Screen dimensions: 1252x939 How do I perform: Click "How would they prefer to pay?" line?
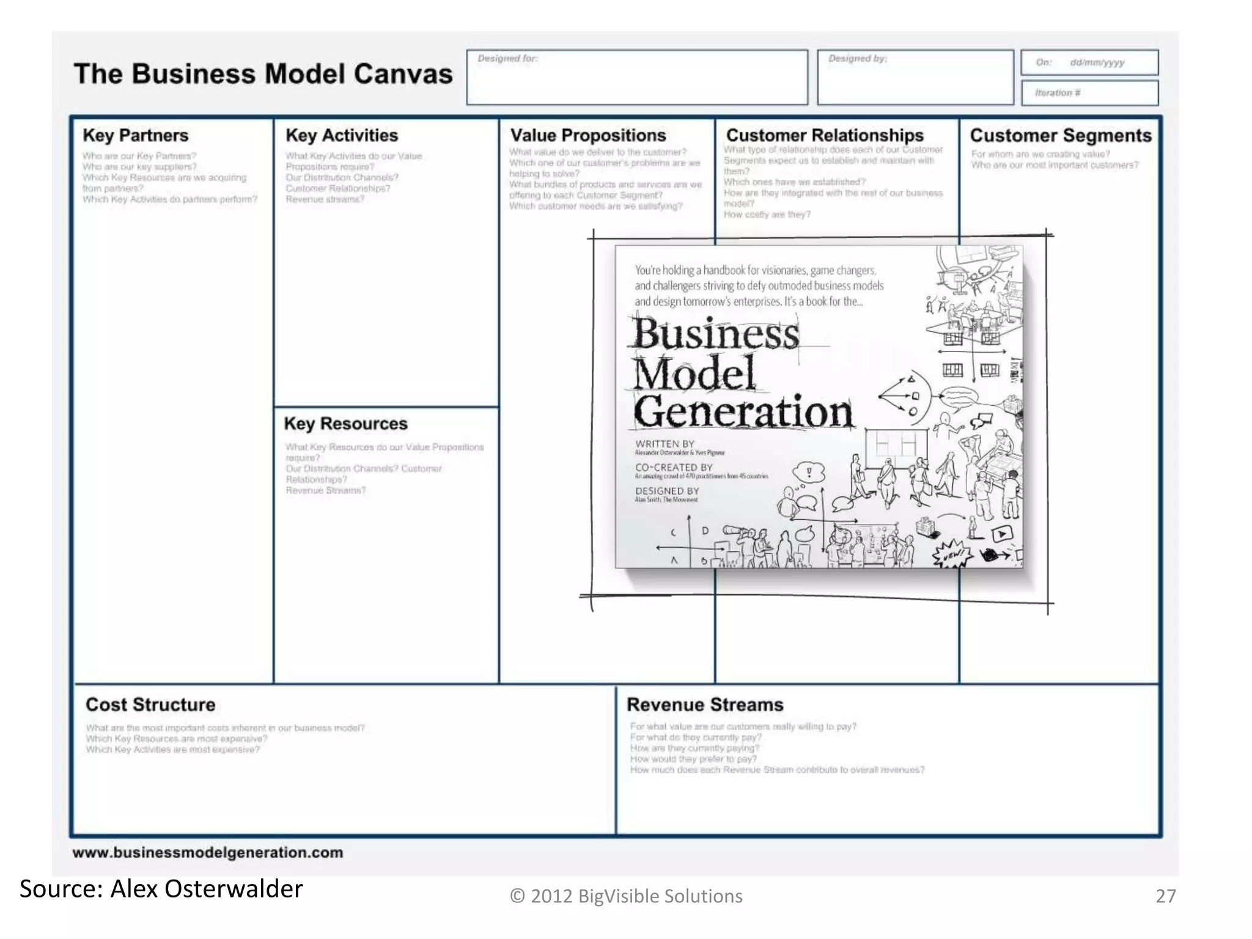click(693, 759)
